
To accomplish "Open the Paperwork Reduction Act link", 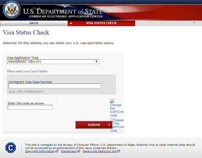I will (x=99, y=151).
